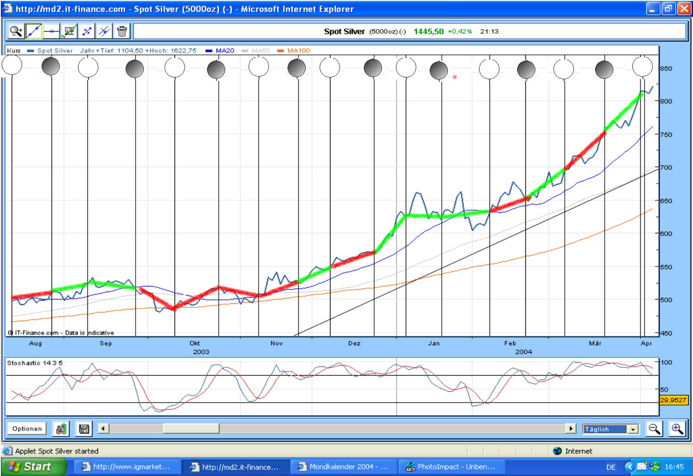Zoom out using bottom-right minus magnifier
The width and height of the screenshot is (693, 476).
(654, 429)
